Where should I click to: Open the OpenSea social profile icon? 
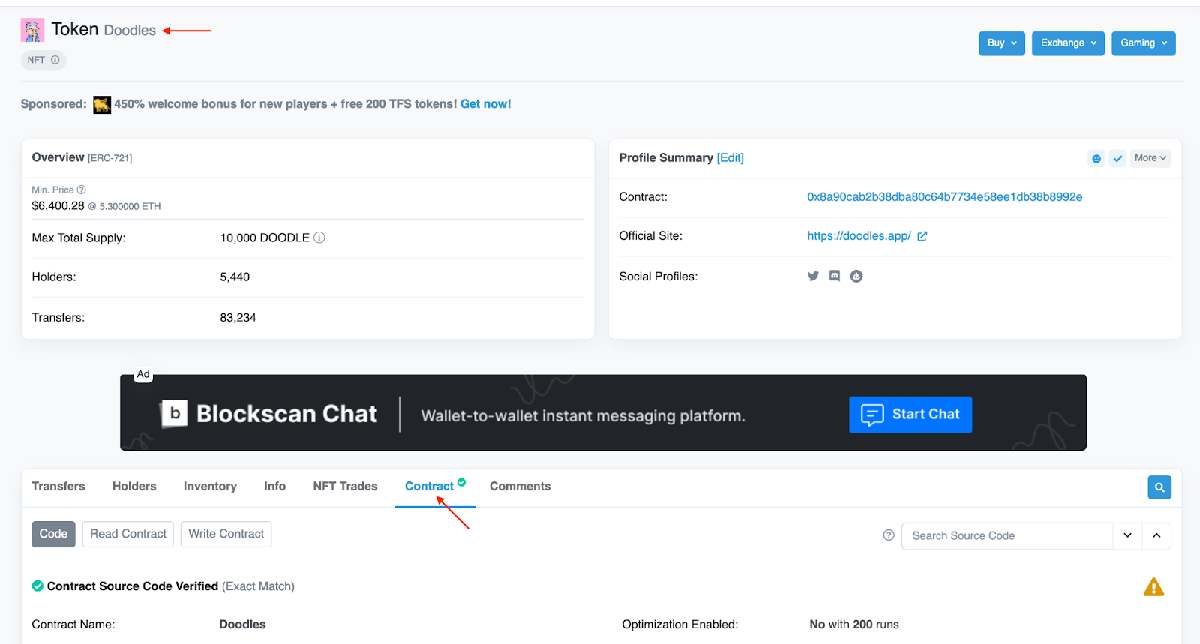pyautogui.click(x=856, y=276)
